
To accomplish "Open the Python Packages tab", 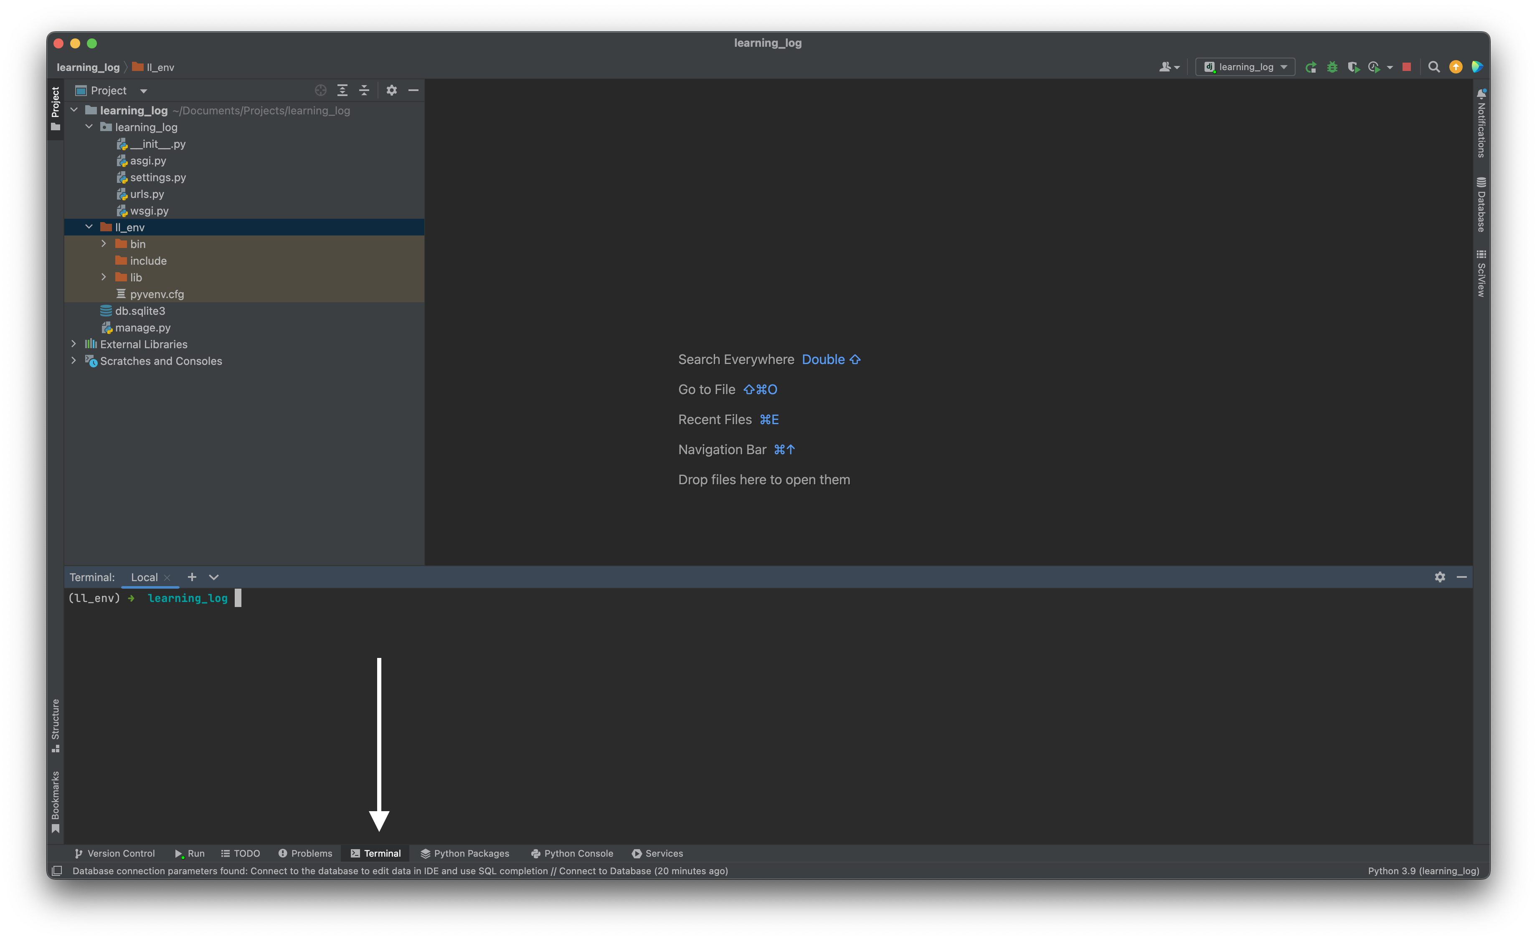I will [465, 854].
